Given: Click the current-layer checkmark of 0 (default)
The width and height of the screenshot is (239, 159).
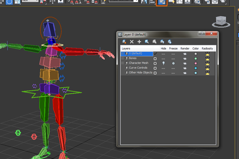Looking at the screenshot, I should point(155,54).
